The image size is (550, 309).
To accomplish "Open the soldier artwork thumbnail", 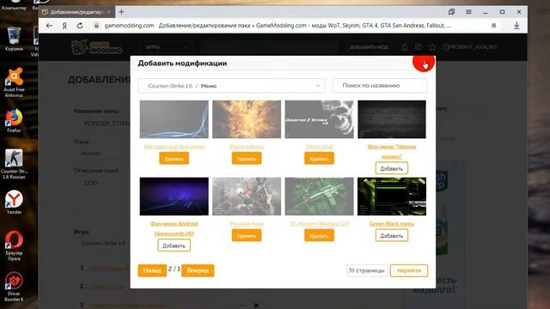I will click(247, 197).
